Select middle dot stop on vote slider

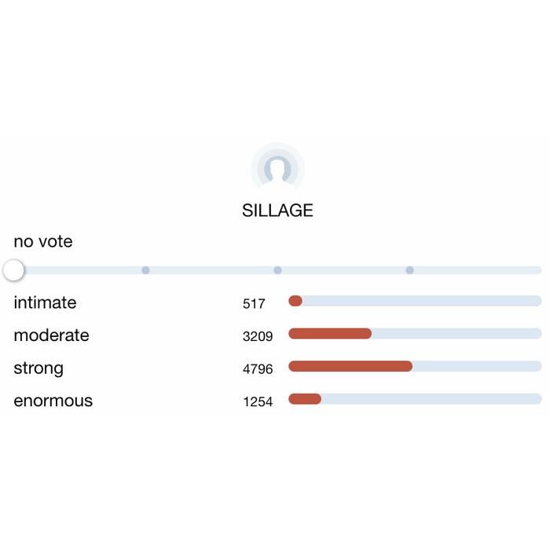pyautogui.click(x=277, y=270)
